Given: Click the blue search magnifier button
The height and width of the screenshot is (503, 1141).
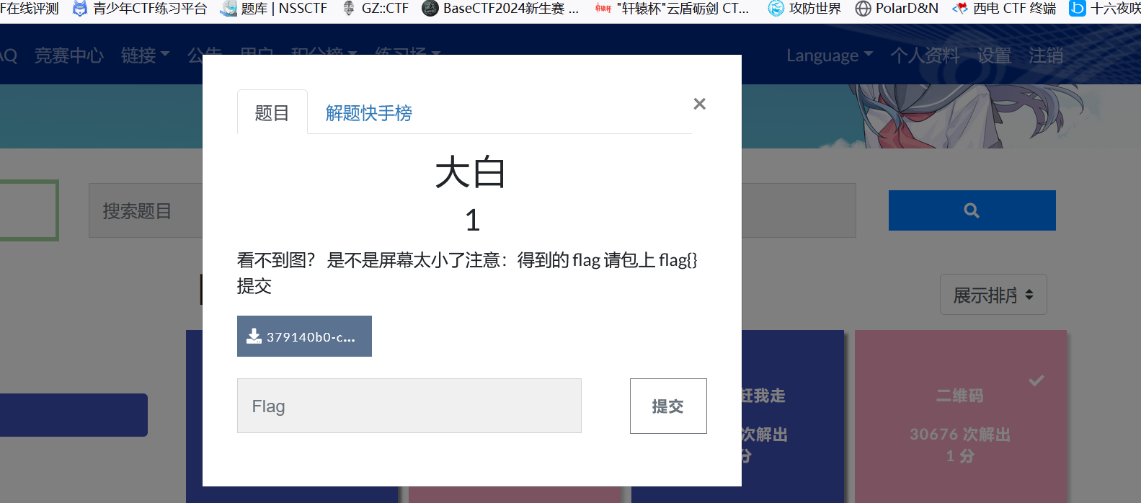Looking at the screenshot, I should 972,210.
